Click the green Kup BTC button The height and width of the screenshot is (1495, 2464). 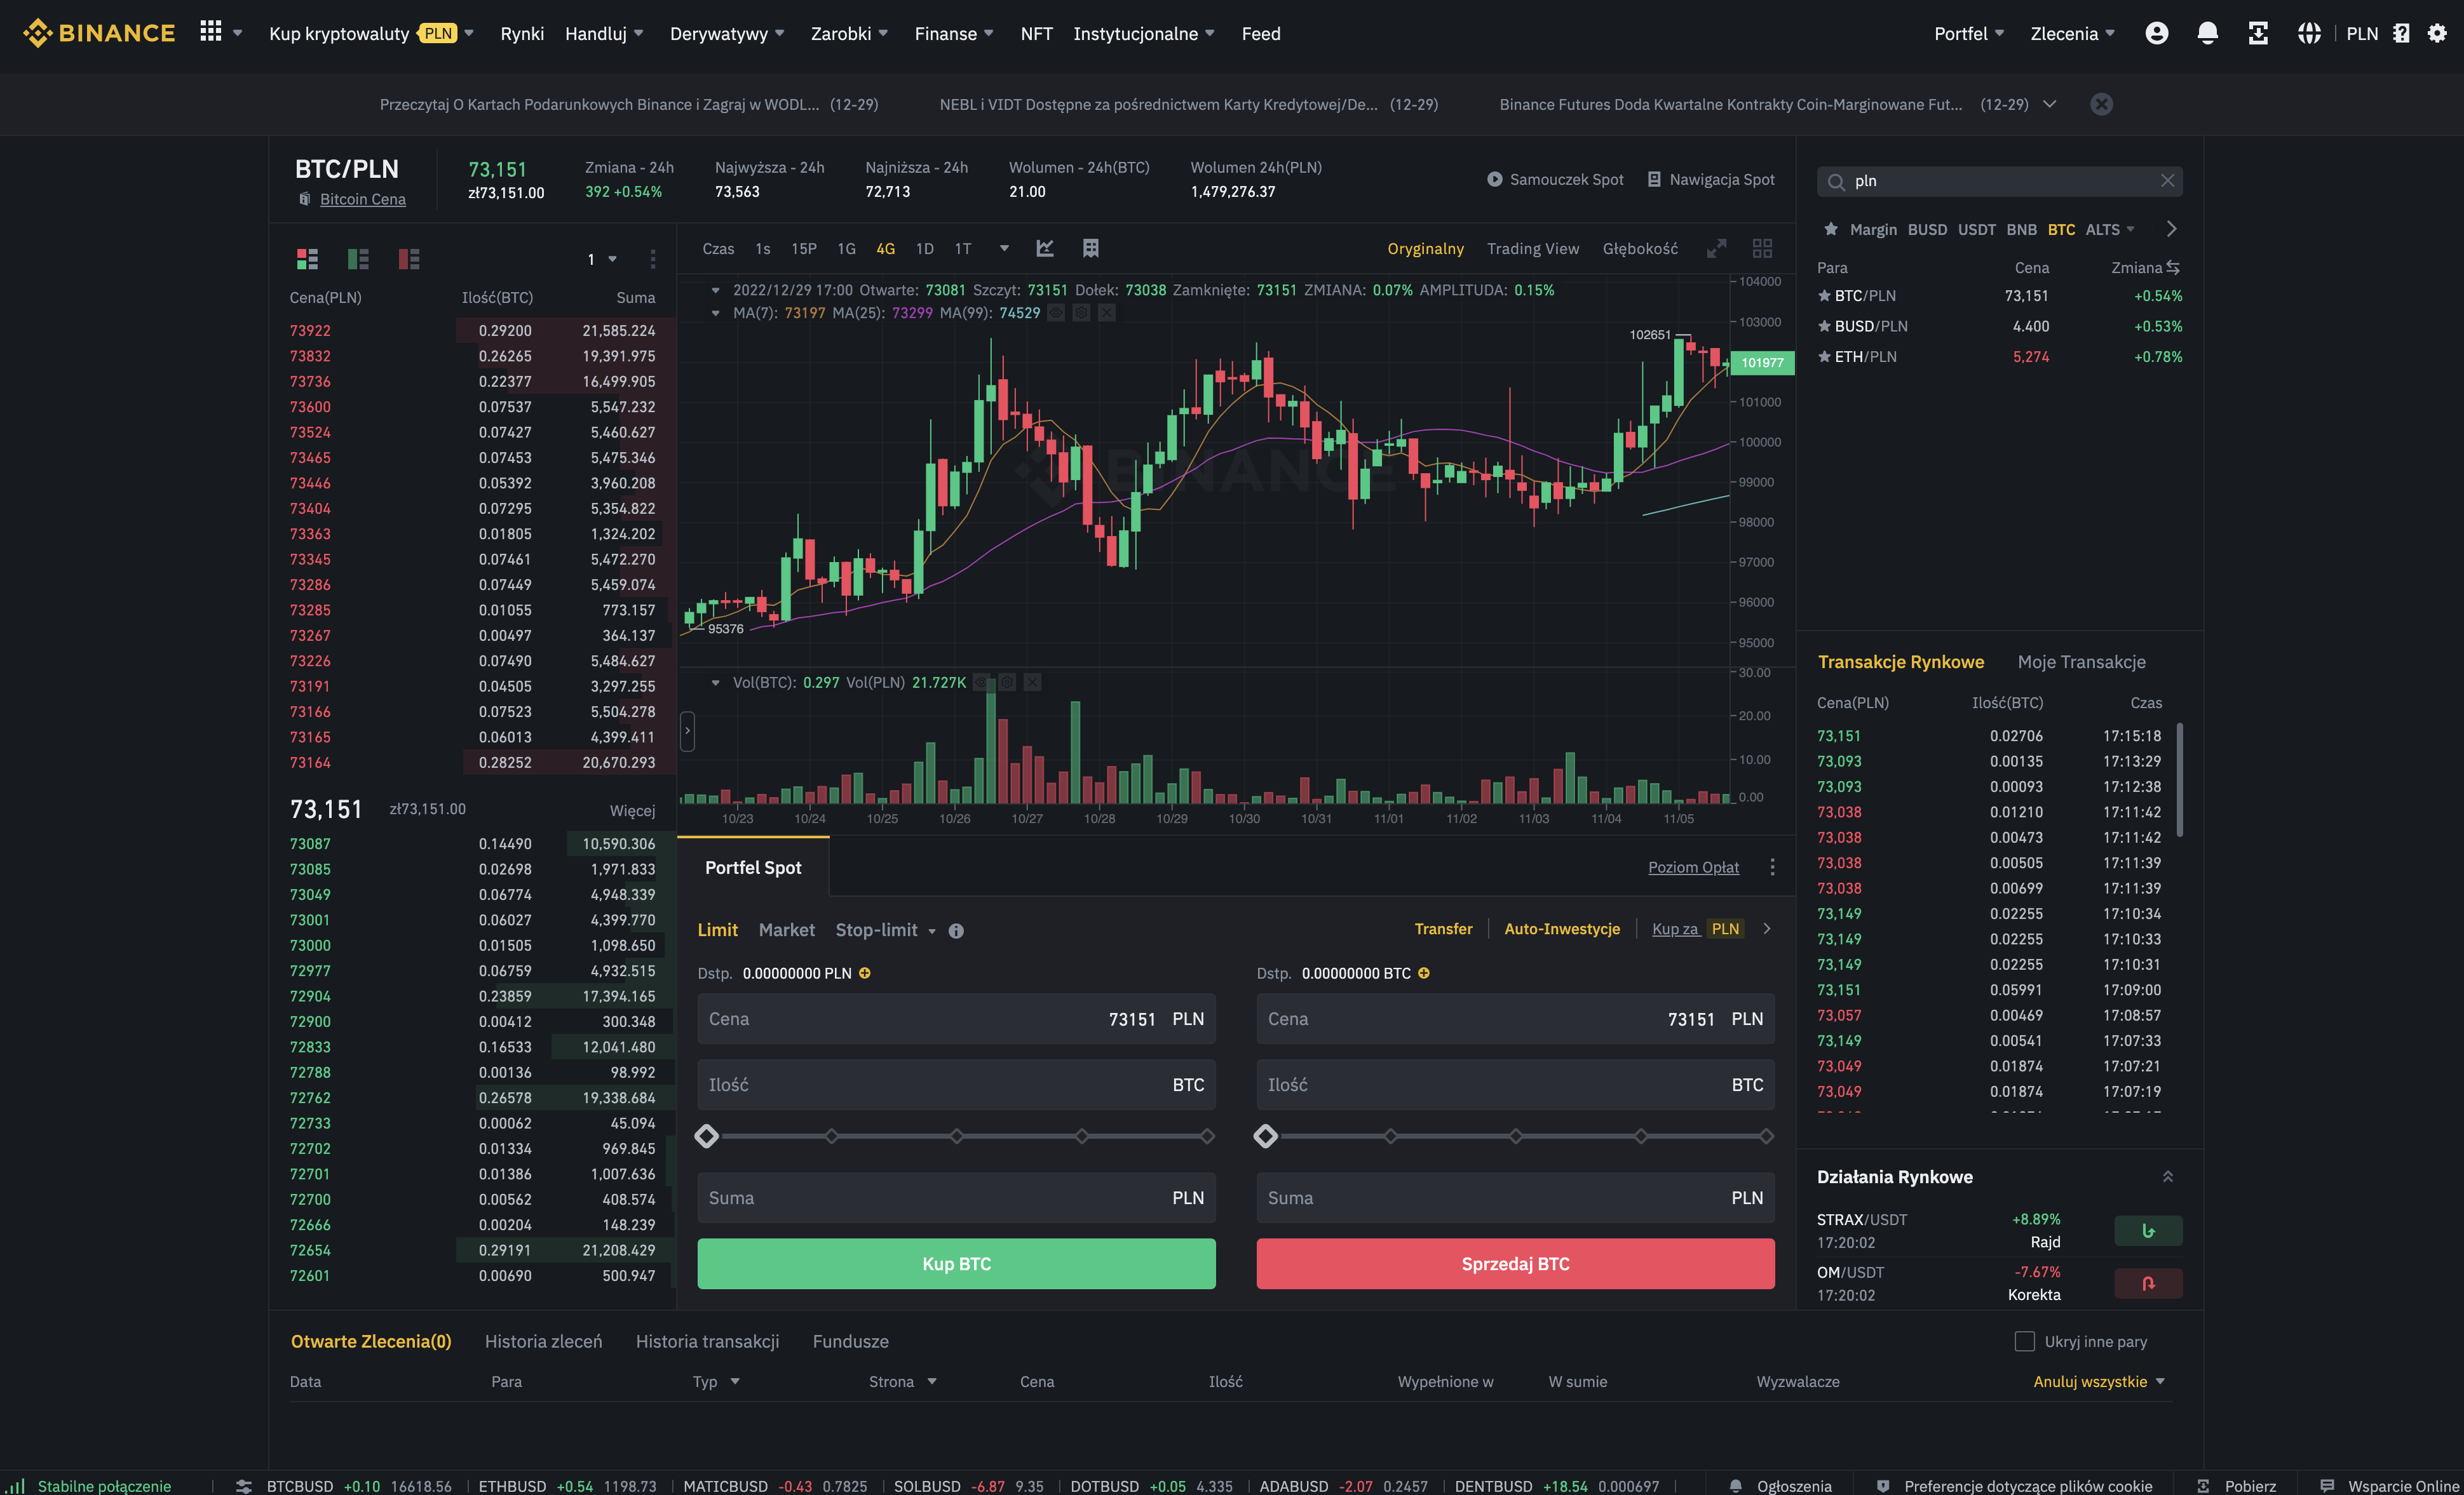point(956,1263)
